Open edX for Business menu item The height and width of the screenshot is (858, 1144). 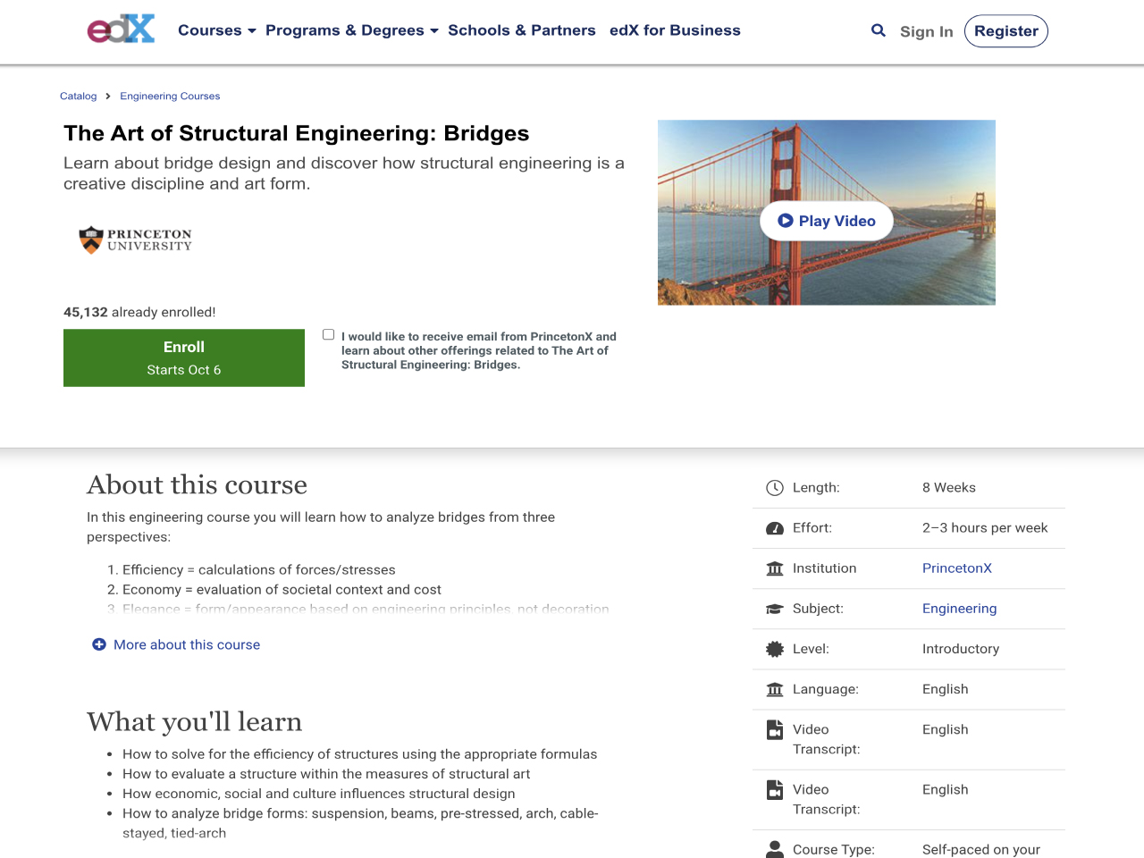pyautogui.click(x=675, y=30)
